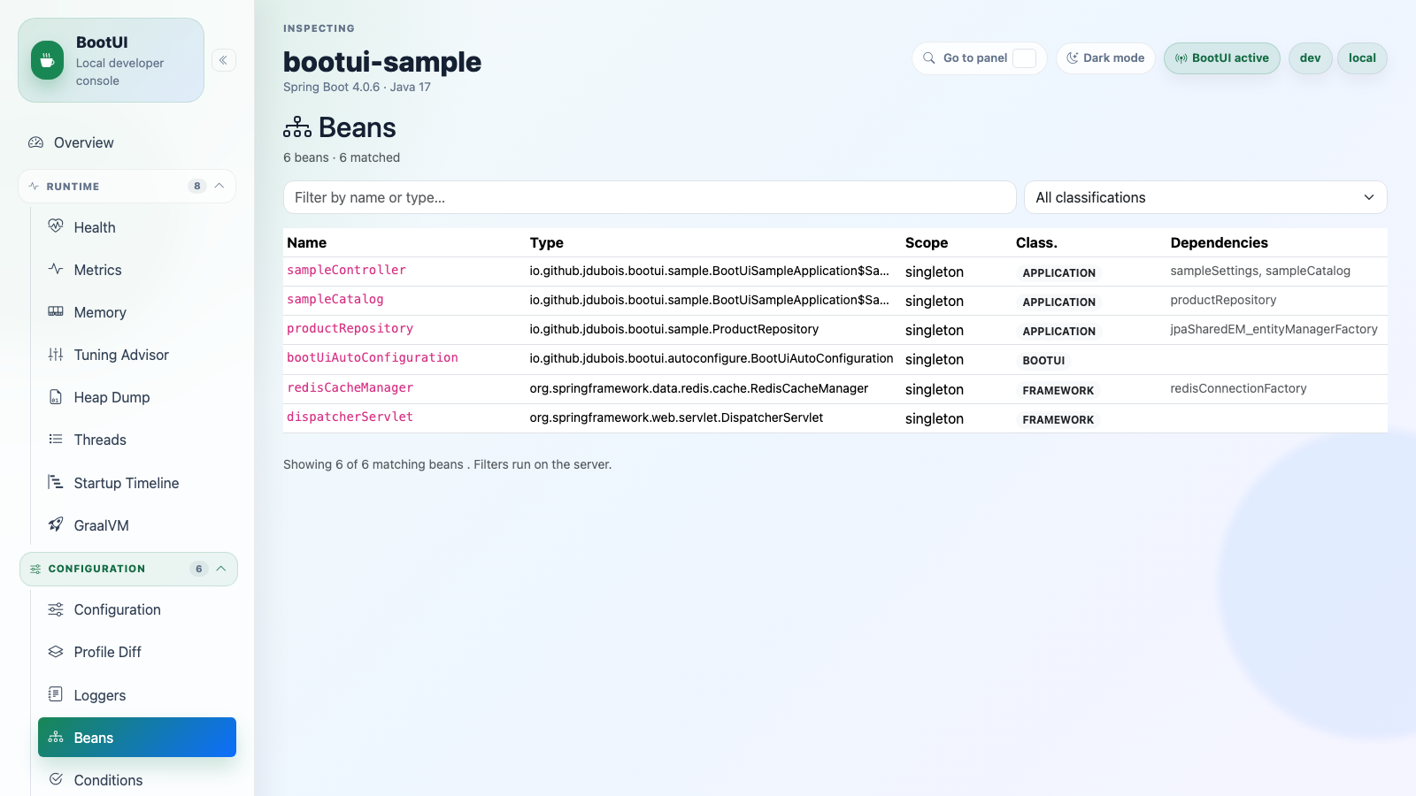The height and width of the screenshot is (796, 1416).
Task: Click the Beans hierarchy icon in sidebar
Action: 56,737
